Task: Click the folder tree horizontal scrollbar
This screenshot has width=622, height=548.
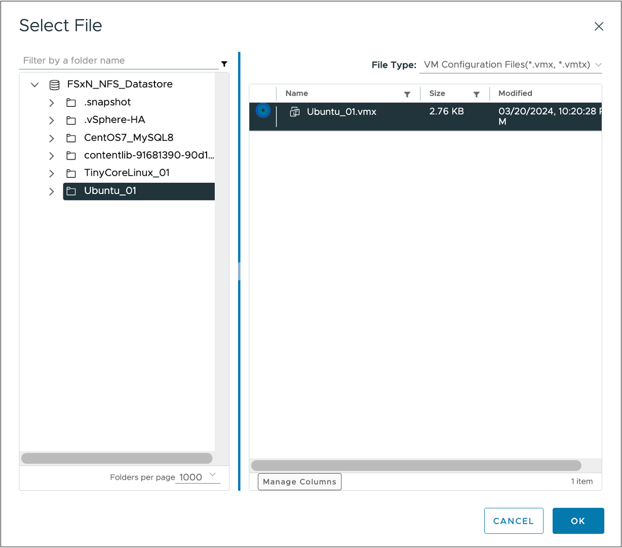Action: click(117, 458)
